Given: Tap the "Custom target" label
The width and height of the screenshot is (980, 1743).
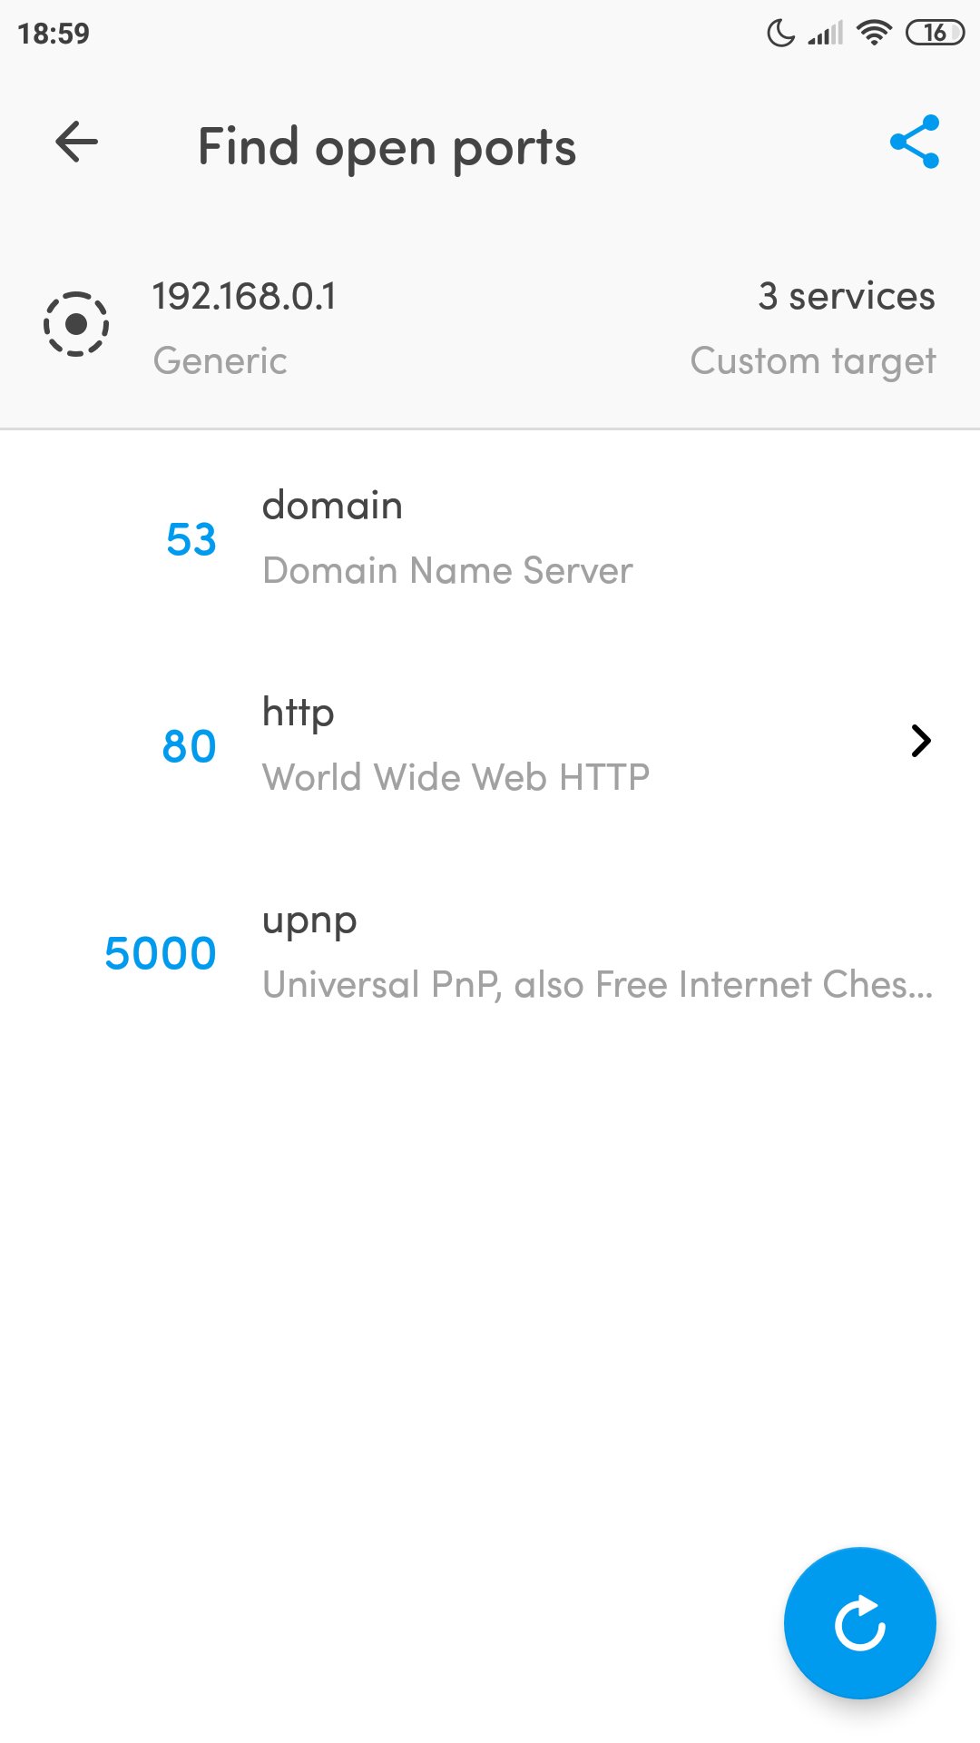Looking at the screenshot, I should (x=812, y=361).
